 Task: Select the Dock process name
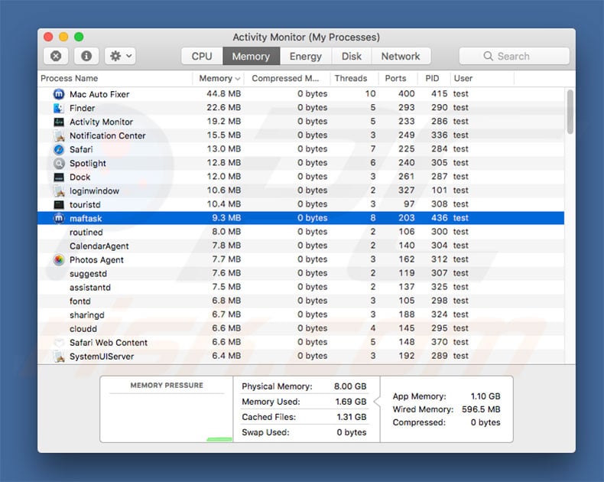80,177
